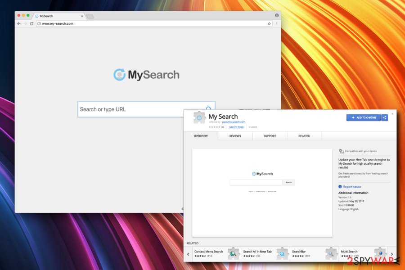The width and height of the screenshot is (405, 270).
Task: Show previous related extensions arrow
Action: (188, 254)
